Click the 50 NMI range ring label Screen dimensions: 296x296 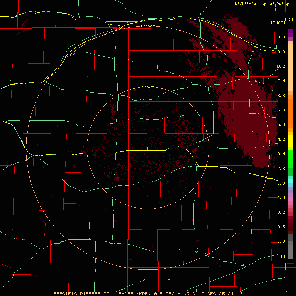coord(148,87)
